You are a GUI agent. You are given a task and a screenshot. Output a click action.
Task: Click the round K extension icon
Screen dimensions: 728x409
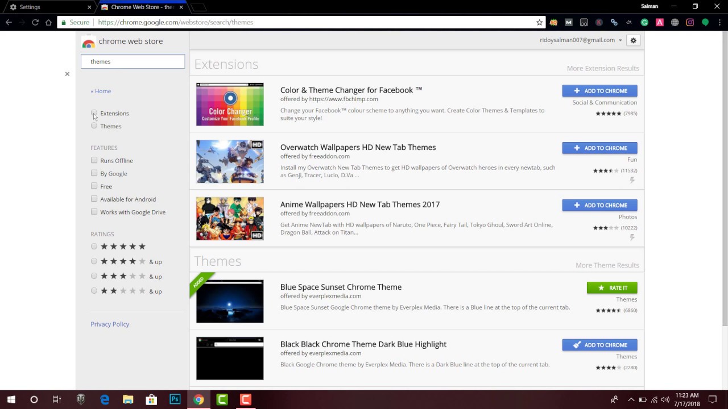(x=599, y=22)
